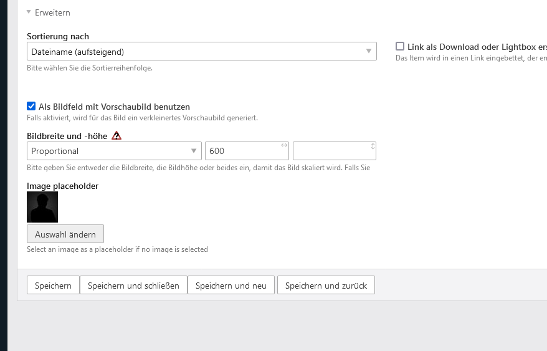The image size is (547, 351).
Task: Click the empty image height field
Action: click(x=330, y=151)
